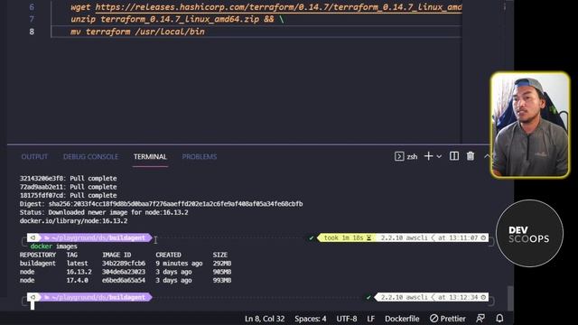Click the 'docker images' command text
The width and height of the screenshot is (578, 325).
(54, 246)
